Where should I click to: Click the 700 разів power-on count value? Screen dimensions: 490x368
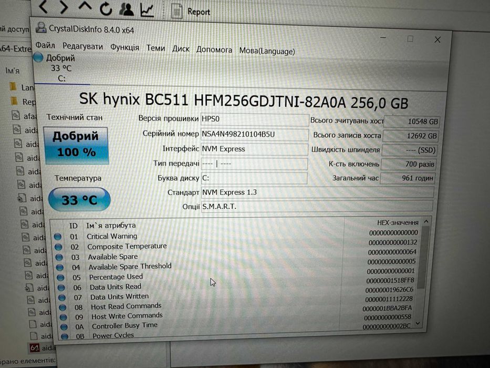click(409, 164)
